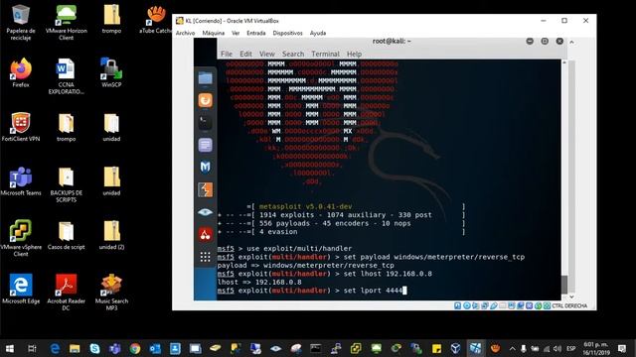Open the Terminal icon in Kali dock

tap(206, 122)
